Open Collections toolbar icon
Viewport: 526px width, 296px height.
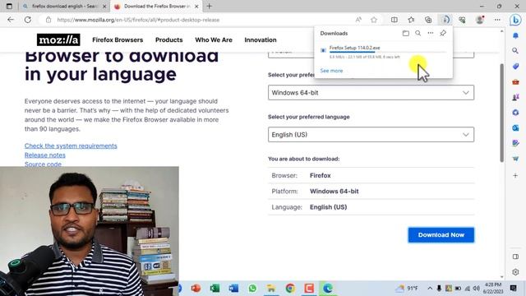coord(428,20)
